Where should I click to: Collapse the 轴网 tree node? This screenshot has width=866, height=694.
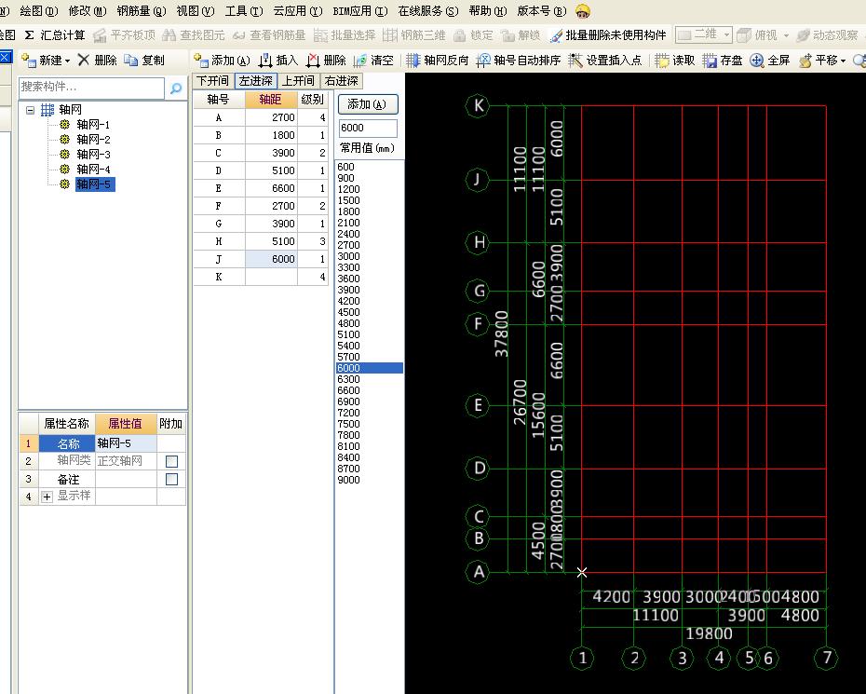31,110
